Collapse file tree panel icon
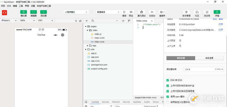The width and height of the screenshot is (227, 107). click(129, 21)
